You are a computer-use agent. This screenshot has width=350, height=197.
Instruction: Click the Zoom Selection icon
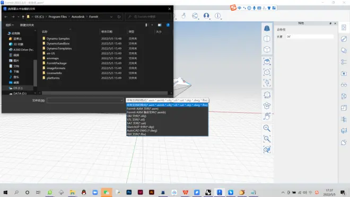click(267, 149)
